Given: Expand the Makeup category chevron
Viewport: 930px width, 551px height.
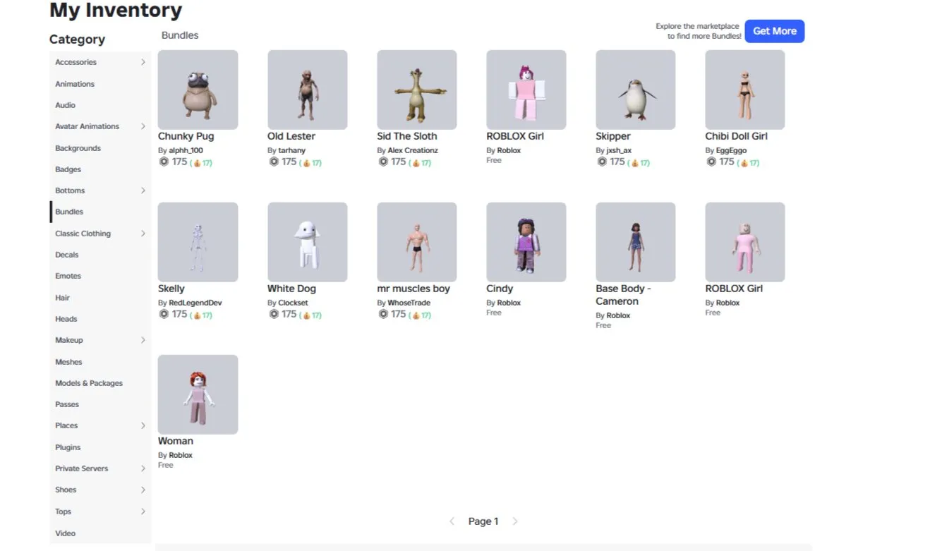Looking at the screenshot, I should point(143,340).
